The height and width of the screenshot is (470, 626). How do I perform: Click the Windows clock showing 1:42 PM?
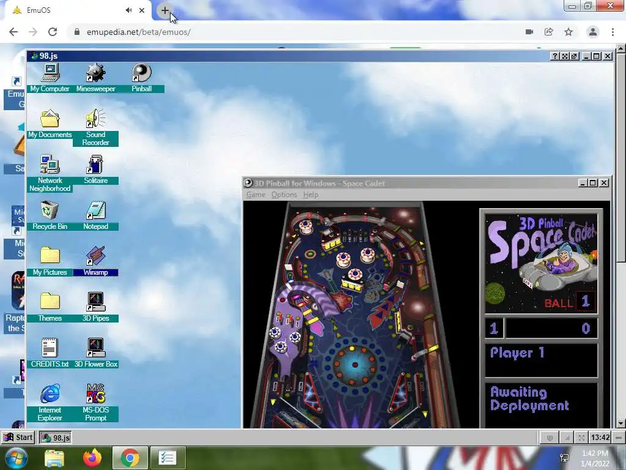[x=595, y=458]
